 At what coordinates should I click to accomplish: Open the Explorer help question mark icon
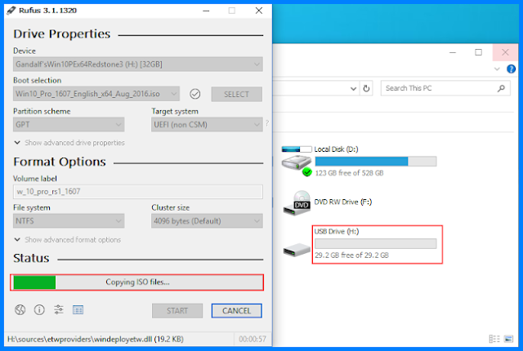(x=511, y=69)
